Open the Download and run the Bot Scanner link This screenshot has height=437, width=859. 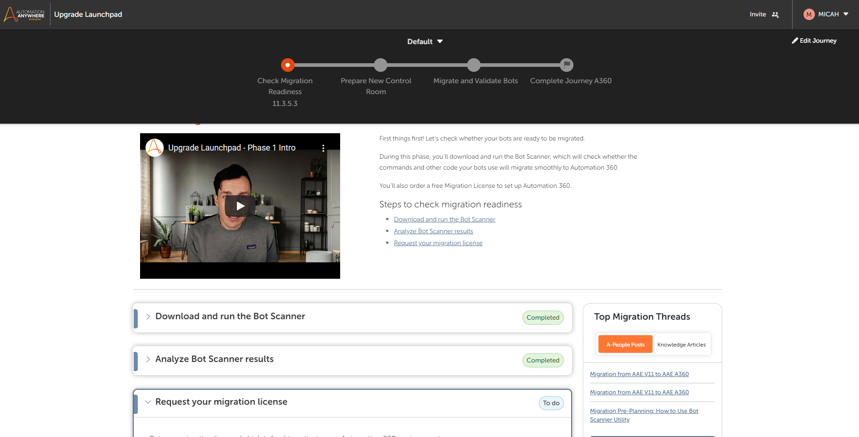pos(444,219)
